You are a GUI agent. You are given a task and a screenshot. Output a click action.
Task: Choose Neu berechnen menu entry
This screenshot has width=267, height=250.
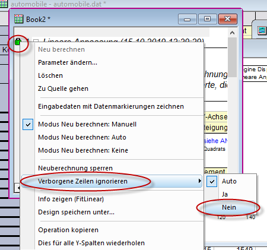coord(61,49)
